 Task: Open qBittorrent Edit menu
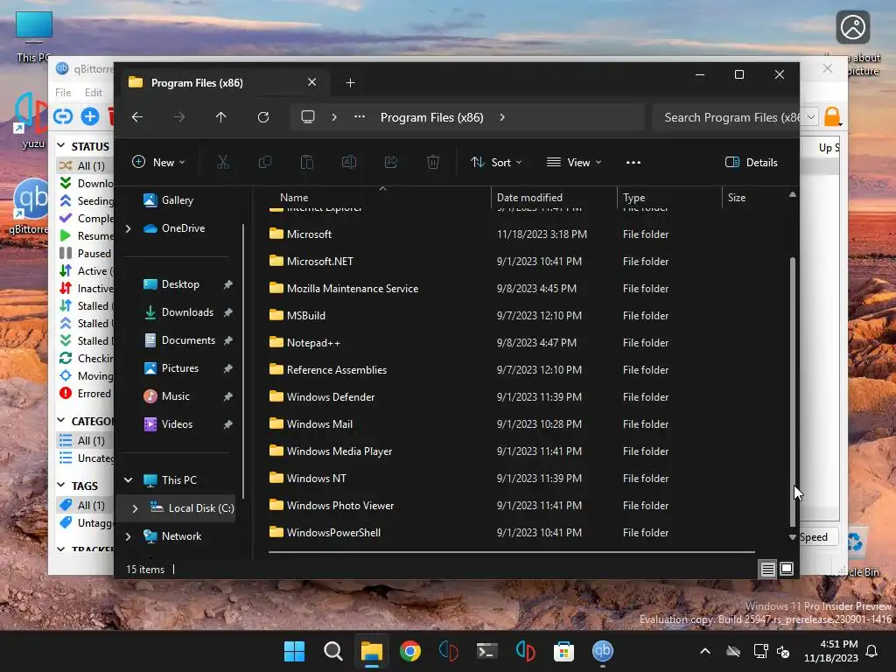tap(93, 93)
